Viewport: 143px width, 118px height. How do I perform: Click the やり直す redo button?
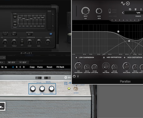[23, 62]
